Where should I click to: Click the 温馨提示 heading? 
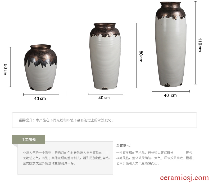pos(124,145)
